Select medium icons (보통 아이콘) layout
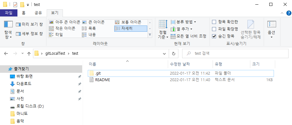Screen dimensions: 292x125 point(128,22)
